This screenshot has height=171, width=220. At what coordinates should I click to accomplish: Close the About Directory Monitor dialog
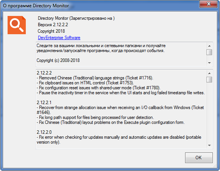pos(209,4)
